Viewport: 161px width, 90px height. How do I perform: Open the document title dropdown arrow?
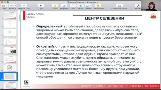click(98, 2)
